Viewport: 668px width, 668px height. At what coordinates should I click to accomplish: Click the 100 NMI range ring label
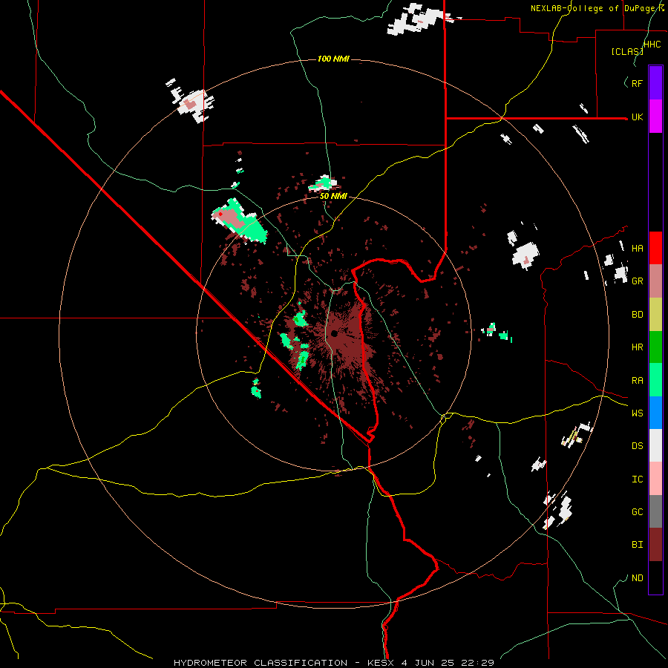pyautogui.click(x=333, y=59)
